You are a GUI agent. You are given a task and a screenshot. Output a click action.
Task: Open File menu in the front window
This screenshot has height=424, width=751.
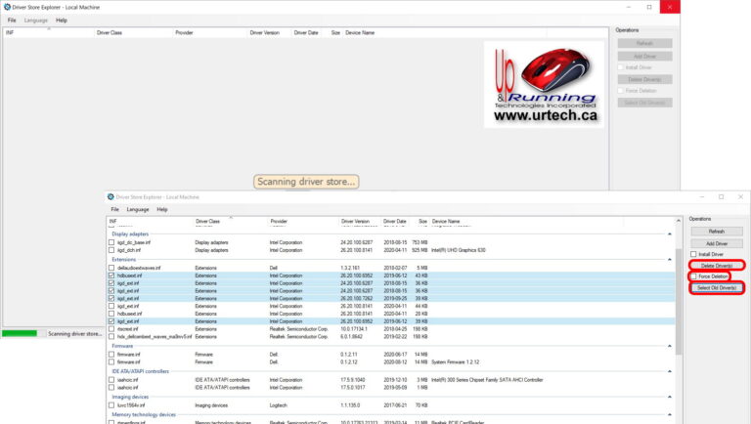115,210
